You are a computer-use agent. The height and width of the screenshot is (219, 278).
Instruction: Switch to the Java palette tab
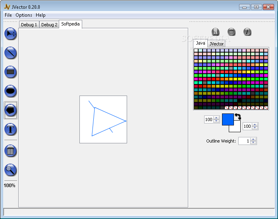(201, 43)
